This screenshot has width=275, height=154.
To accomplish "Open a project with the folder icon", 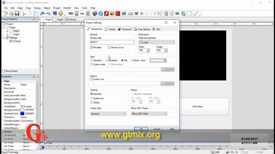I will pos(11,13).
